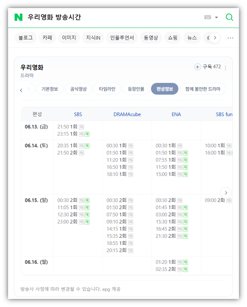Viewport: 247px width, 307px height.
Task: Click SBS 23:15 1회 rerun entry
Action: [x=73, y=134]
